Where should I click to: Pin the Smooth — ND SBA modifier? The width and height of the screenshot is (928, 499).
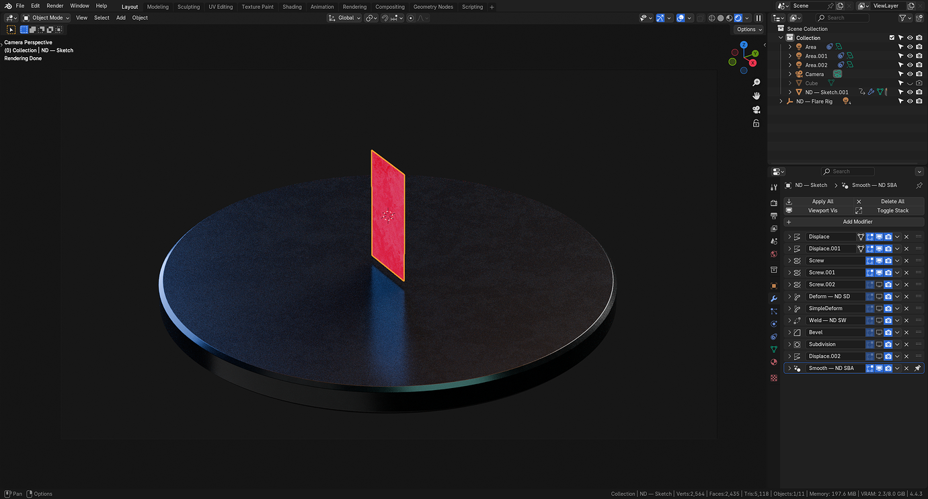click(x=918, y=369)
